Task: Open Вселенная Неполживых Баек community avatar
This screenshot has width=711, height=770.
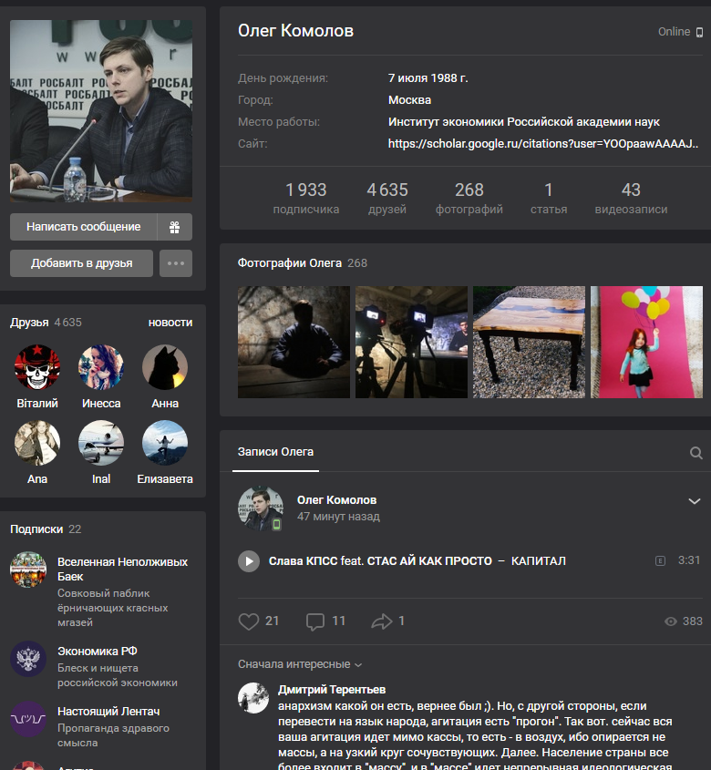Action: [28, 570]
